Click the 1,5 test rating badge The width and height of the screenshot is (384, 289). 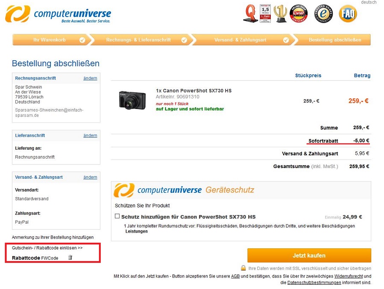point(265,14)
